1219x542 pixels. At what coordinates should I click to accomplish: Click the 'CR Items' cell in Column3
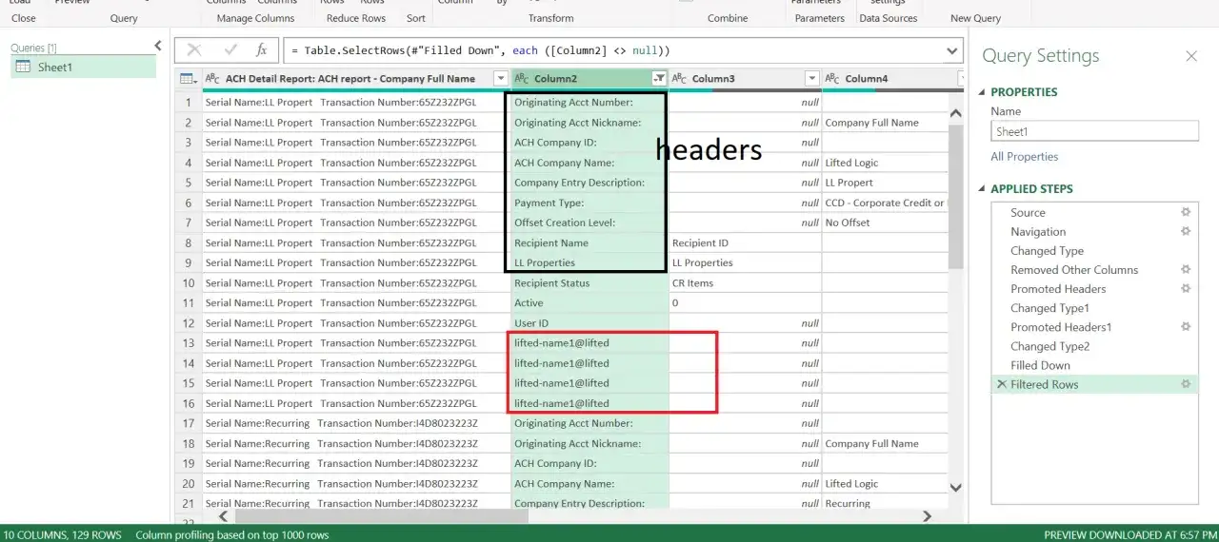pyautogui.click(x=745, y=282)
